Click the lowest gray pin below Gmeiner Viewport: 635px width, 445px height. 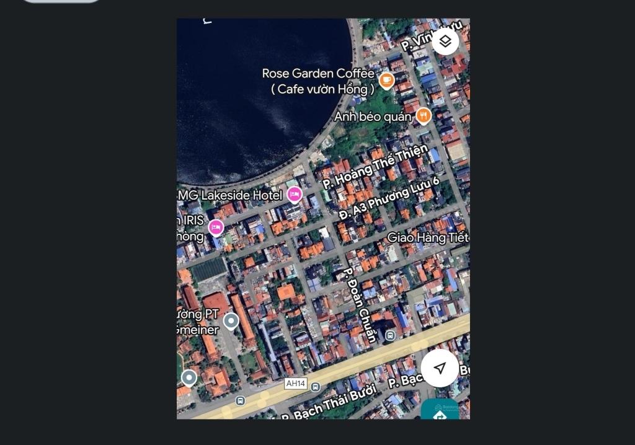pos(189,377)
